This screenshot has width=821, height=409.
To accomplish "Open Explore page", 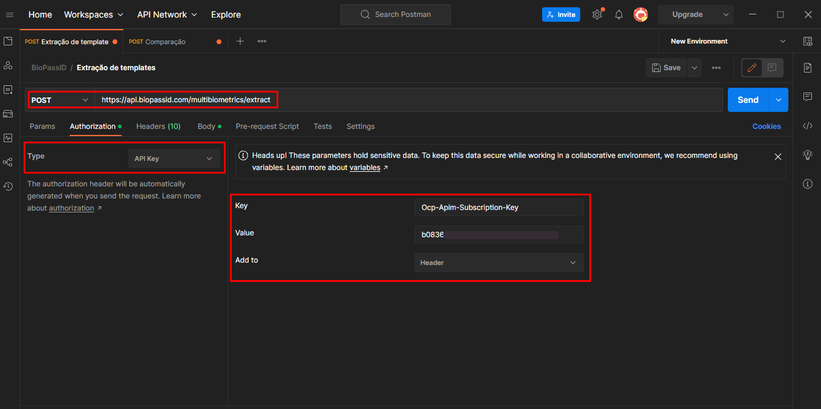I will pyautogui.click(x=226, y=15).
